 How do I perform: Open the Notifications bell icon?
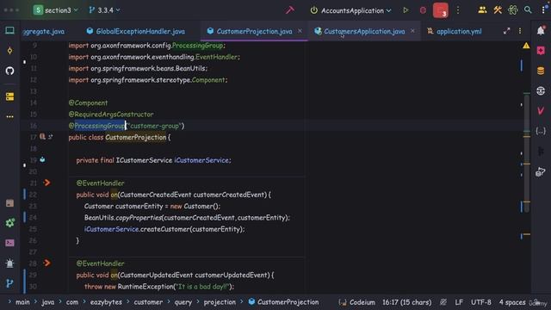click(541, 31)
